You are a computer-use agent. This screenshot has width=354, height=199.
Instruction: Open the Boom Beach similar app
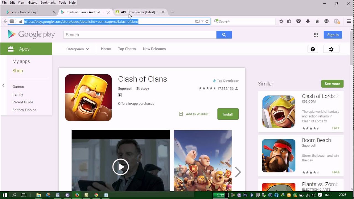pyautogui.click(x=301, y=156)
